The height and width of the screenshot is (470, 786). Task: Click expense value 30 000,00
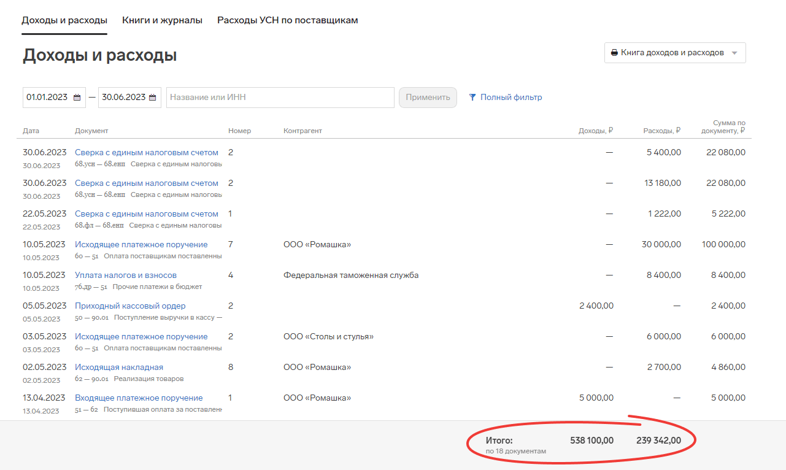click(x=661, y=244)
